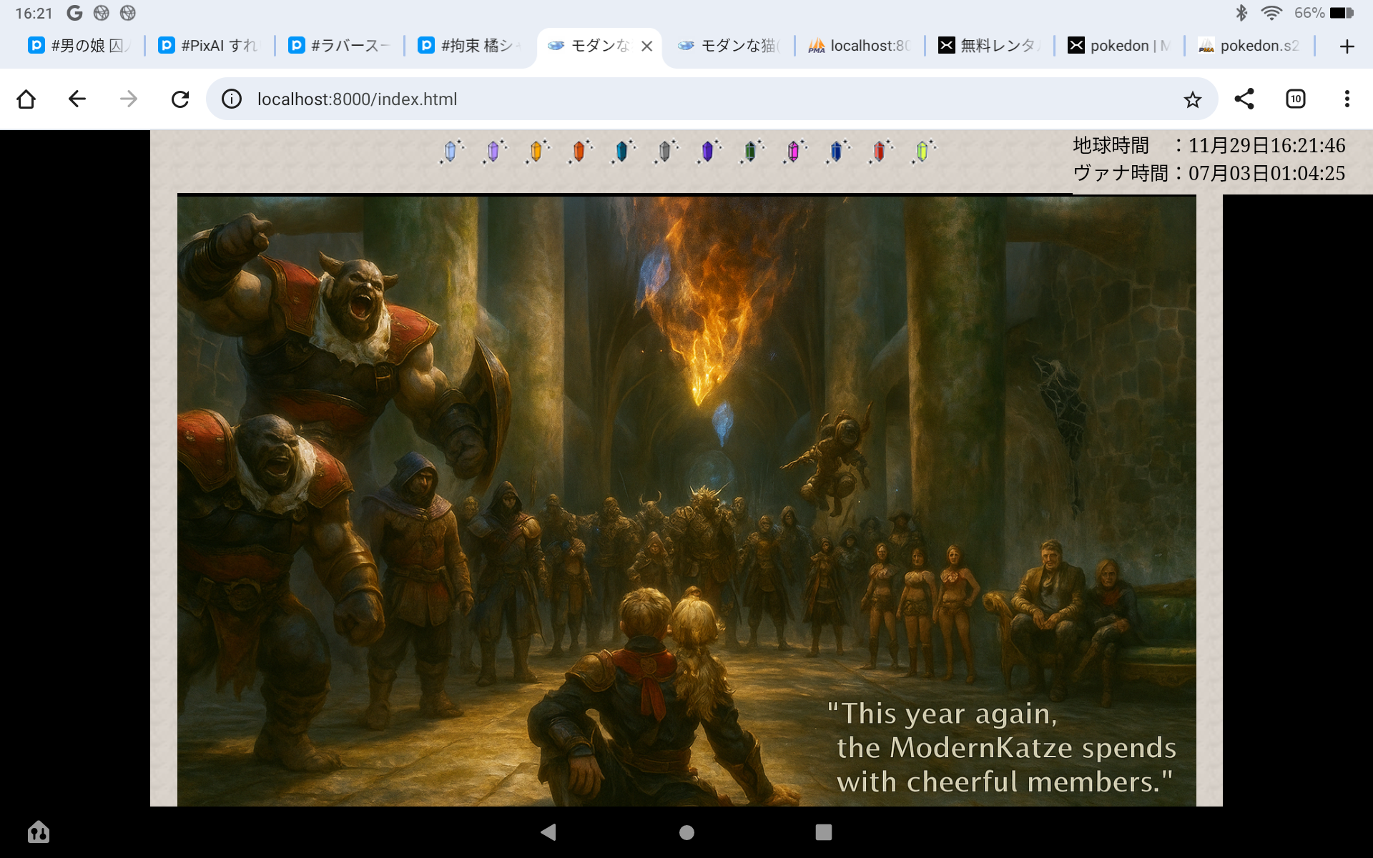Click the dark green crystal icon
Viewport: 1373px width, 858px height.
coord(750,151)
